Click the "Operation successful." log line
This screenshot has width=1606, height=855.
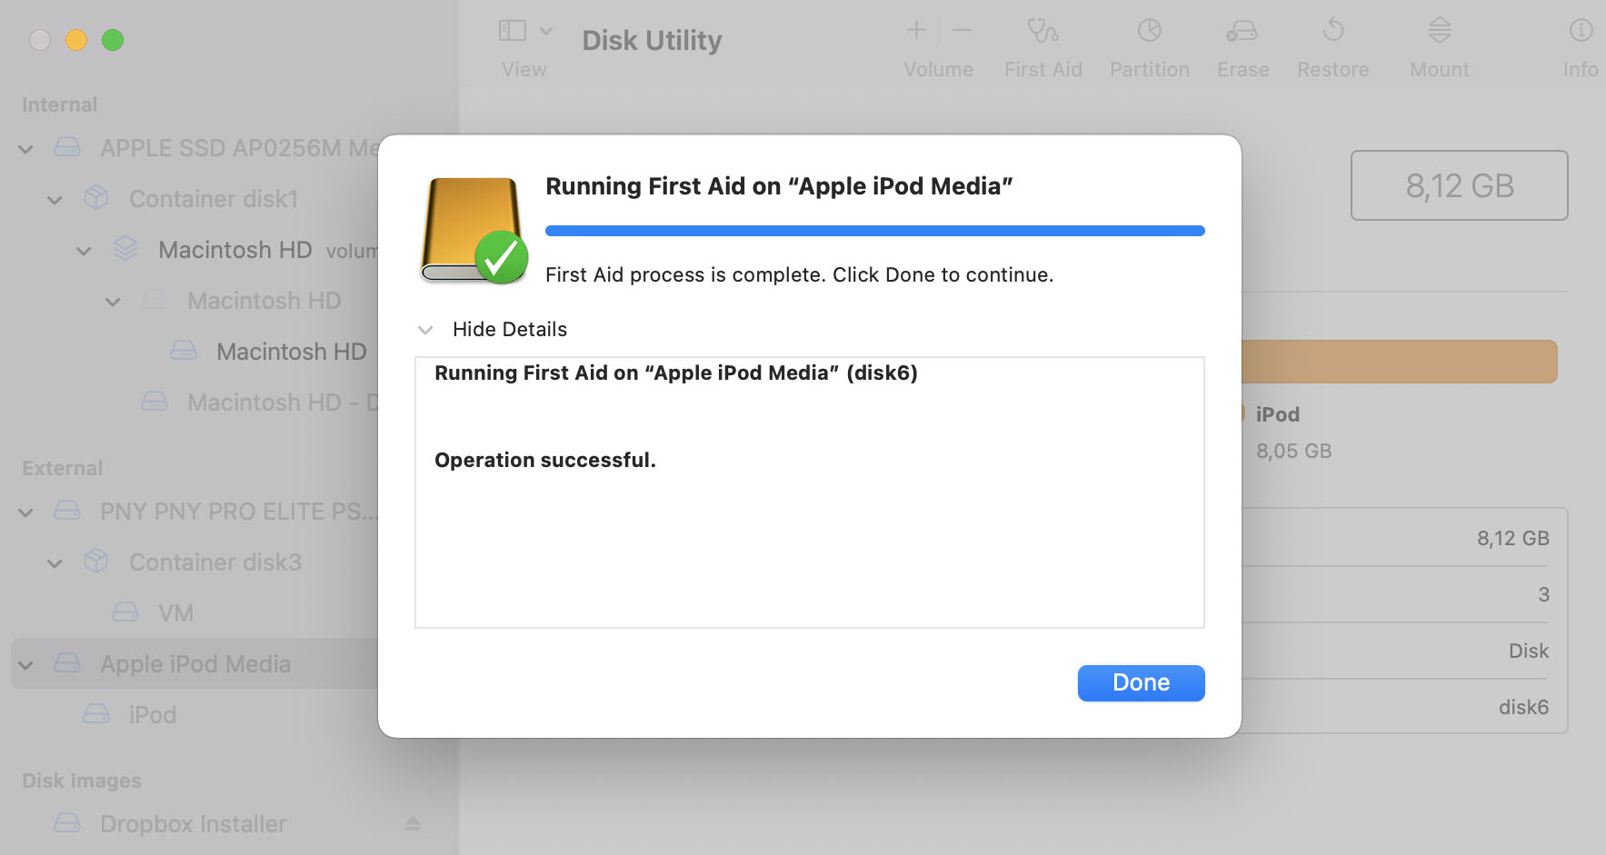click(x=545, y=460)
